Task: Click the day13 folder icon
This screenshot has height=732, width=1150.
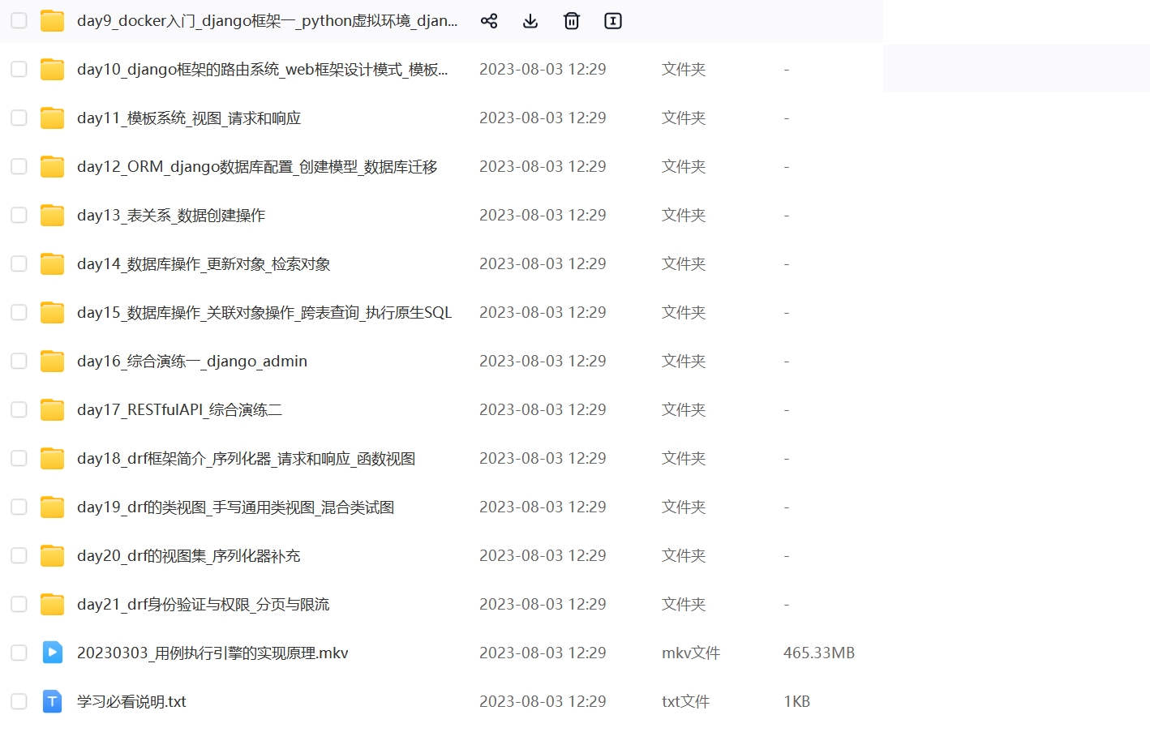Action: pyautogui.click(x=52, y=216)
